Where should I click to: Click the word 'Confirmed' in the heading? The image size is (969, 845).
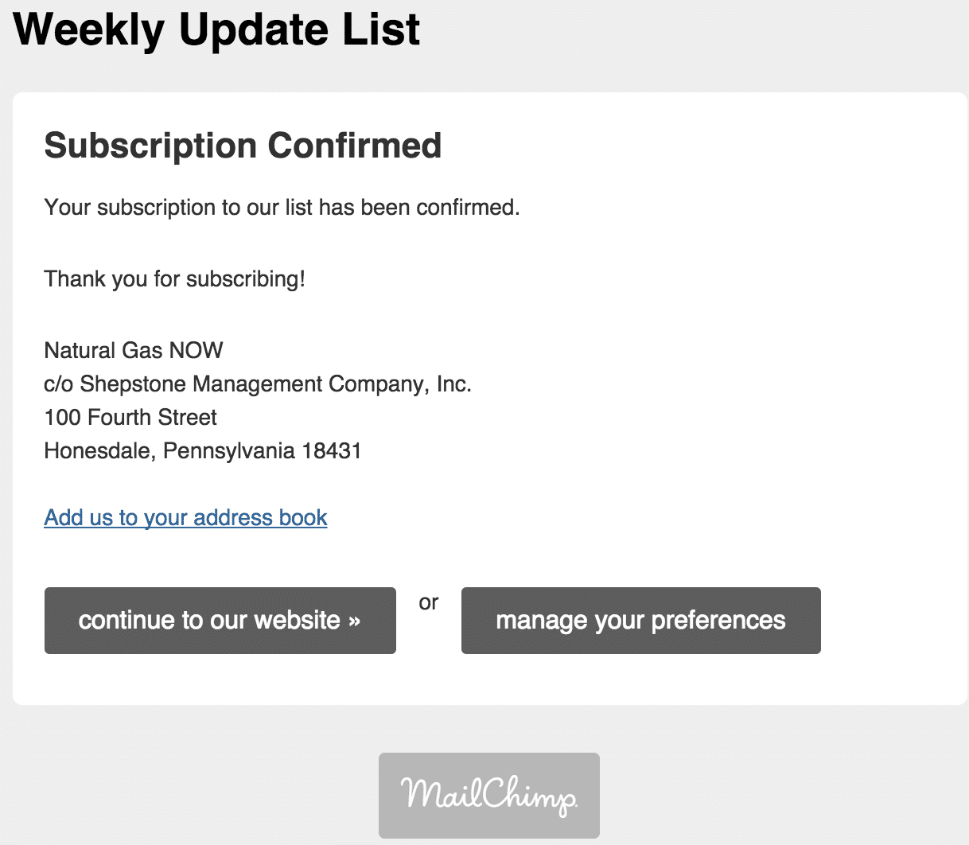click(355, 146)
